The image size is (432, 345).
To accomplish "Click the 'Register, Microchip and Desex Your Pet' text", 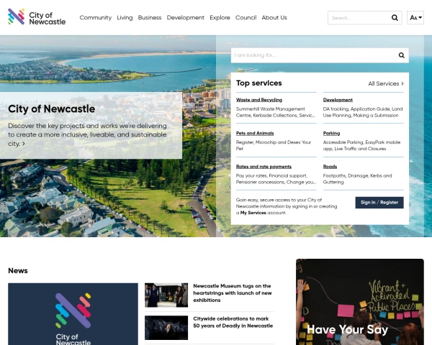I will click(x=274, y=145).
